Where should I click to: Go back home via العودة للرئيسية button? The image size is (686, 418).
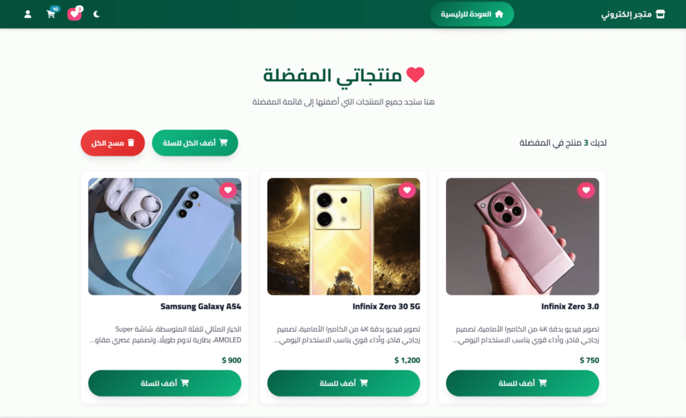471,14
